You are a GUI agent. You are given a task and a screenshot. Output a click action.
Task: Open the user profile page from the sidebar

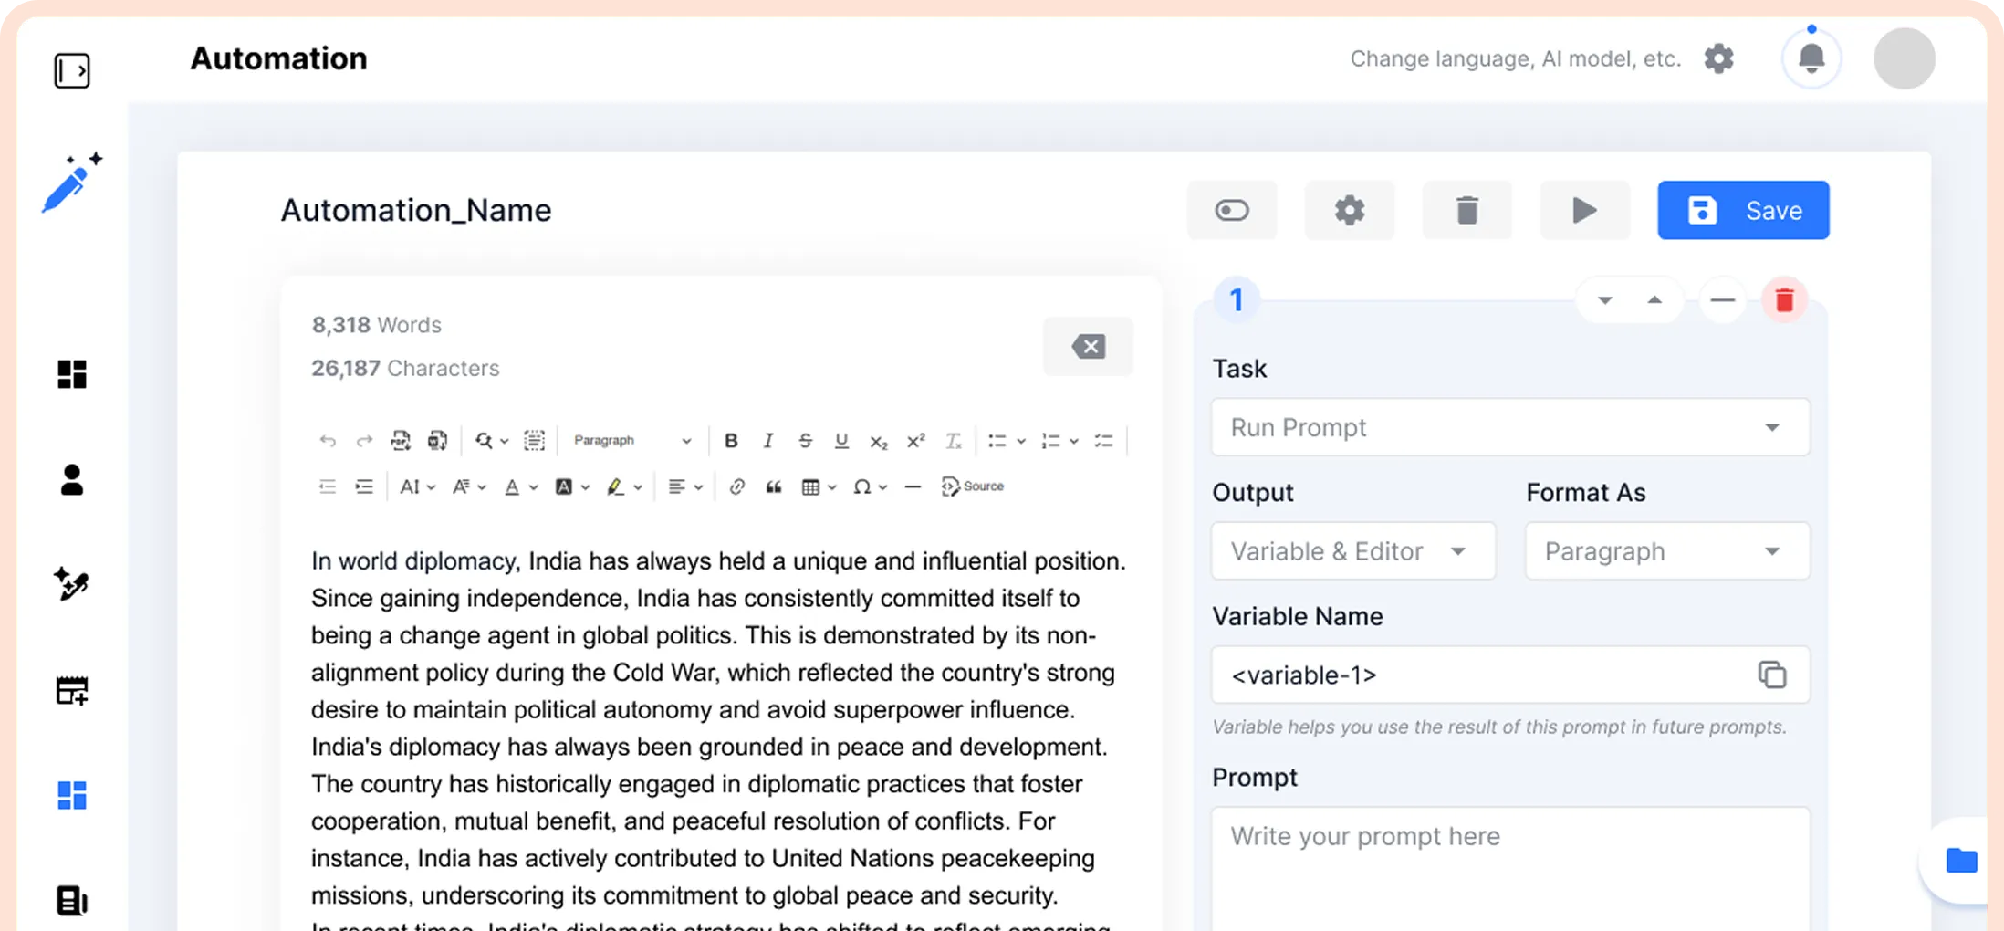[72, 480]
